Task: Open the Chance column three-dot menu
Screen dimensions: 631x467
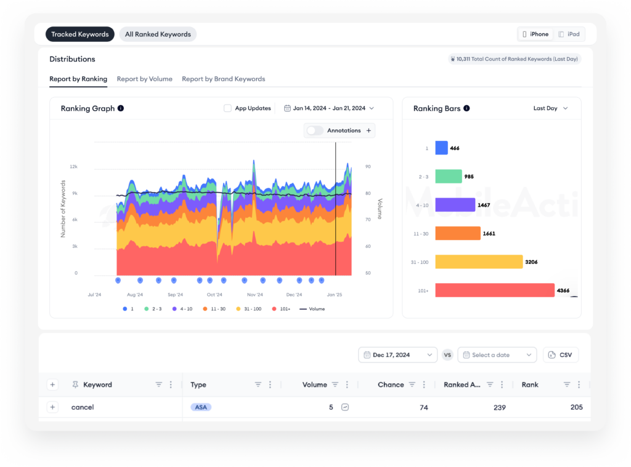Action: (424, 385)
